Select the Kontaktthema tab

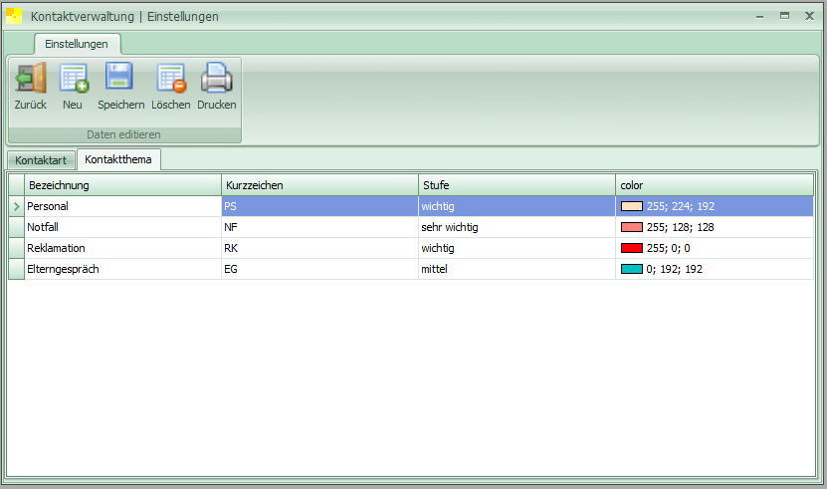[118, 159]
